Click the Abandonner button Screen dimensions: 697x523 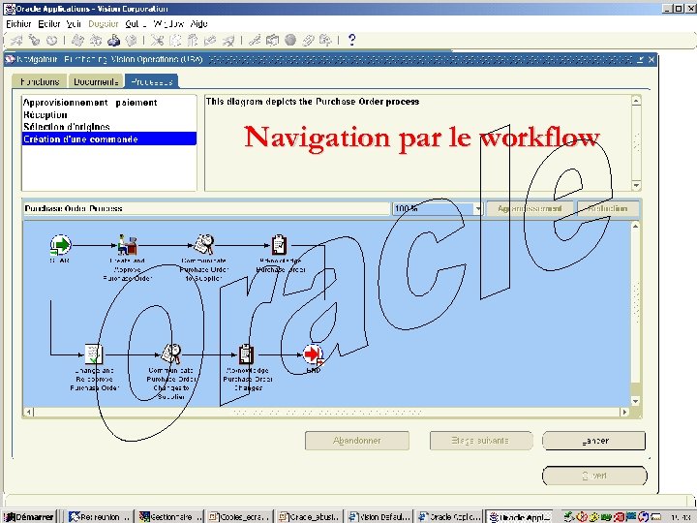tap(357, 441)
